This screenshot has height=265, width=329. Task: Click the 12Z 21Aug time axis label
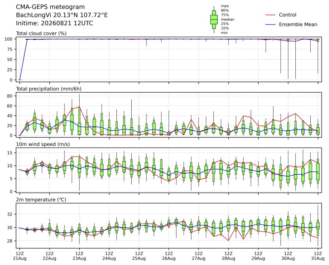coord(20,256)
